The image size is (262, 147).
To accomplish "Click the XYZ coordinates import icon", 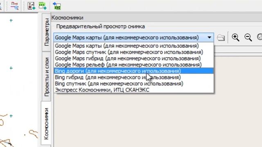I will click(57, 6).
